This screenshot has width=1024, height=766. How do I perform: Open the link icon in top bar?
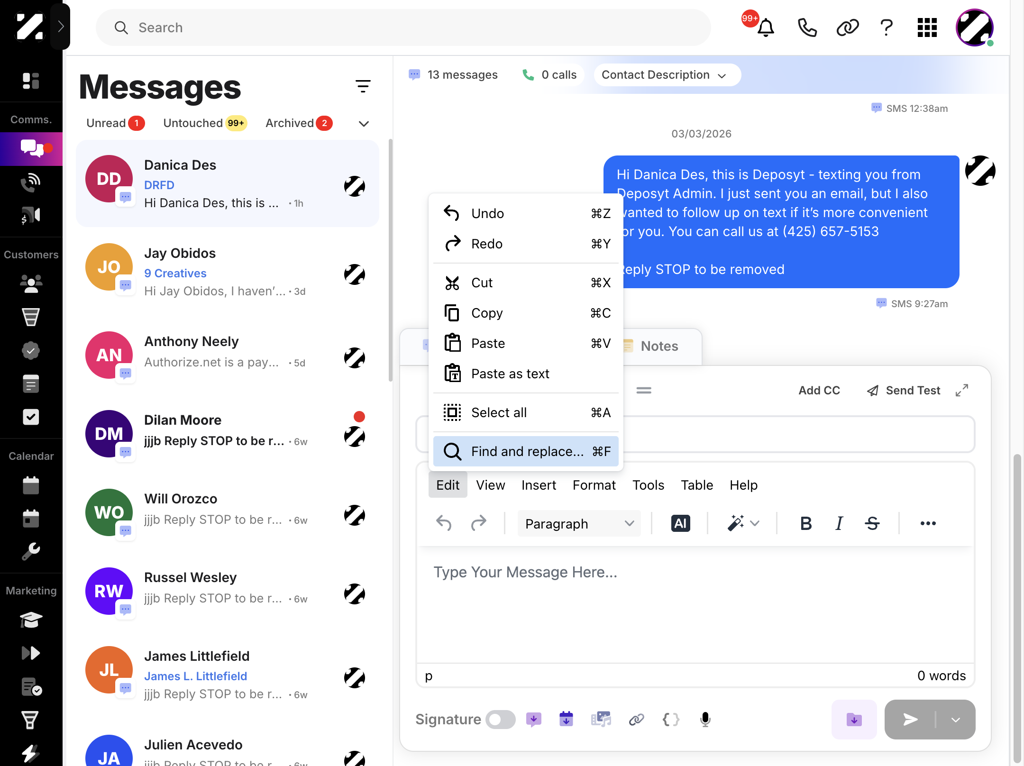848,27
